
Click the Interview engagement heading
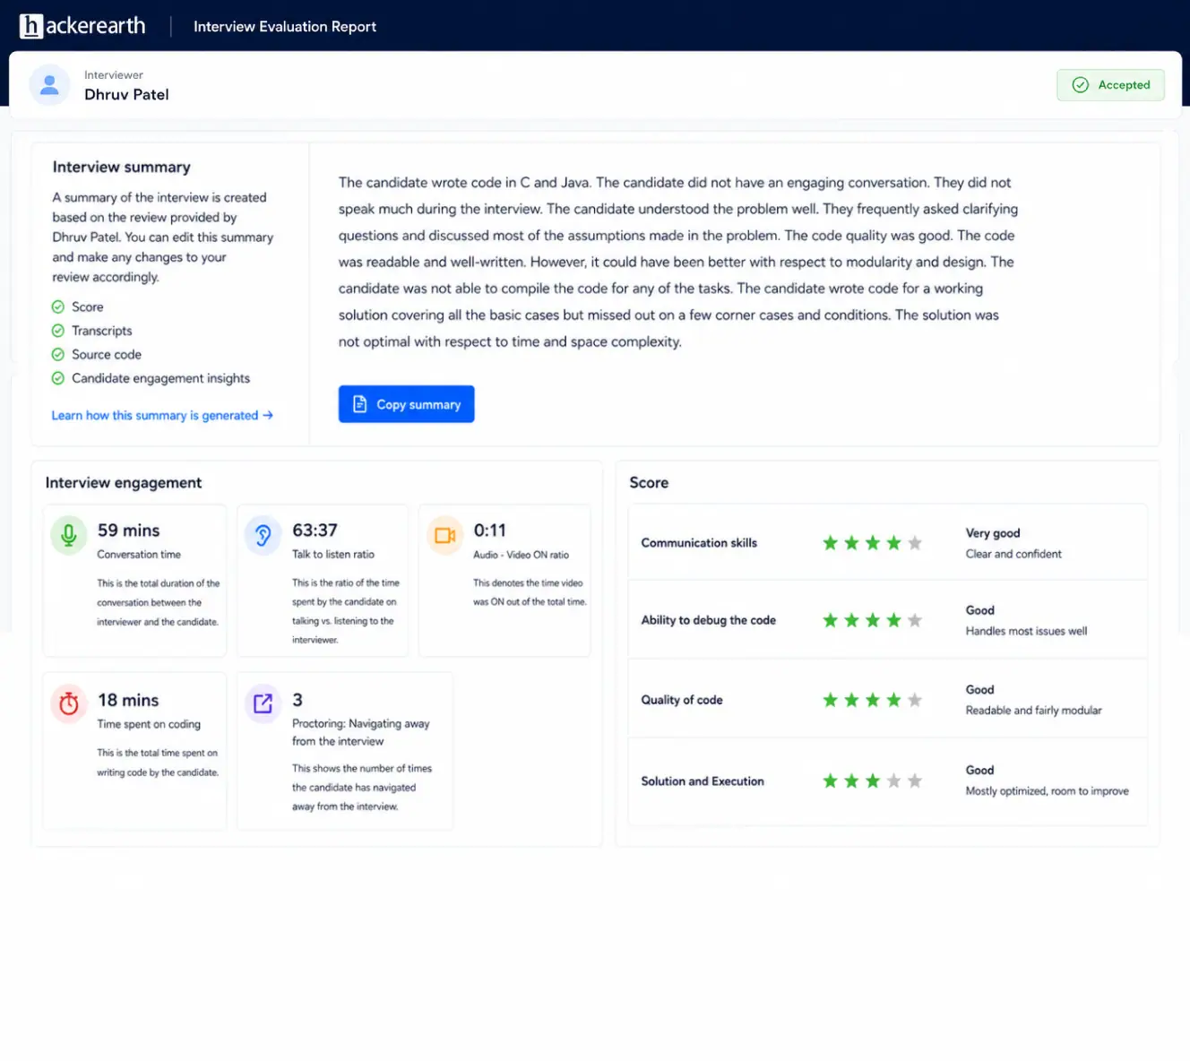pos(124,483)
